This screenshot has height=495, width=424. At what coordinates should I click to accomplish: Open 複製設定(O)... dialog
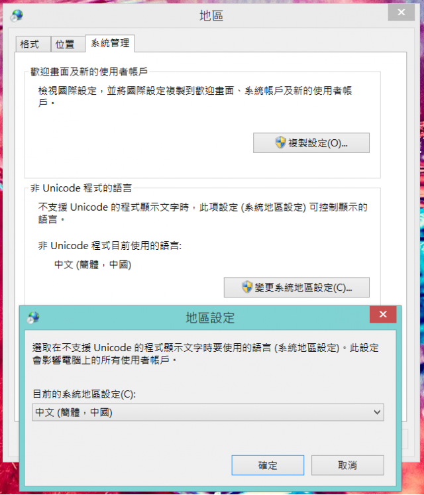311,142
